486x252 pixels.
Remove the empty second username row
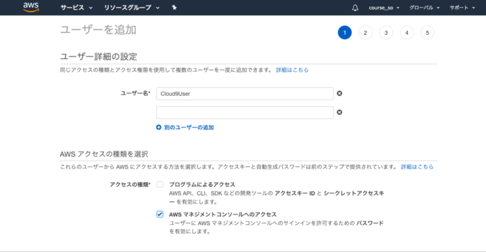click(x=340, y=112)
